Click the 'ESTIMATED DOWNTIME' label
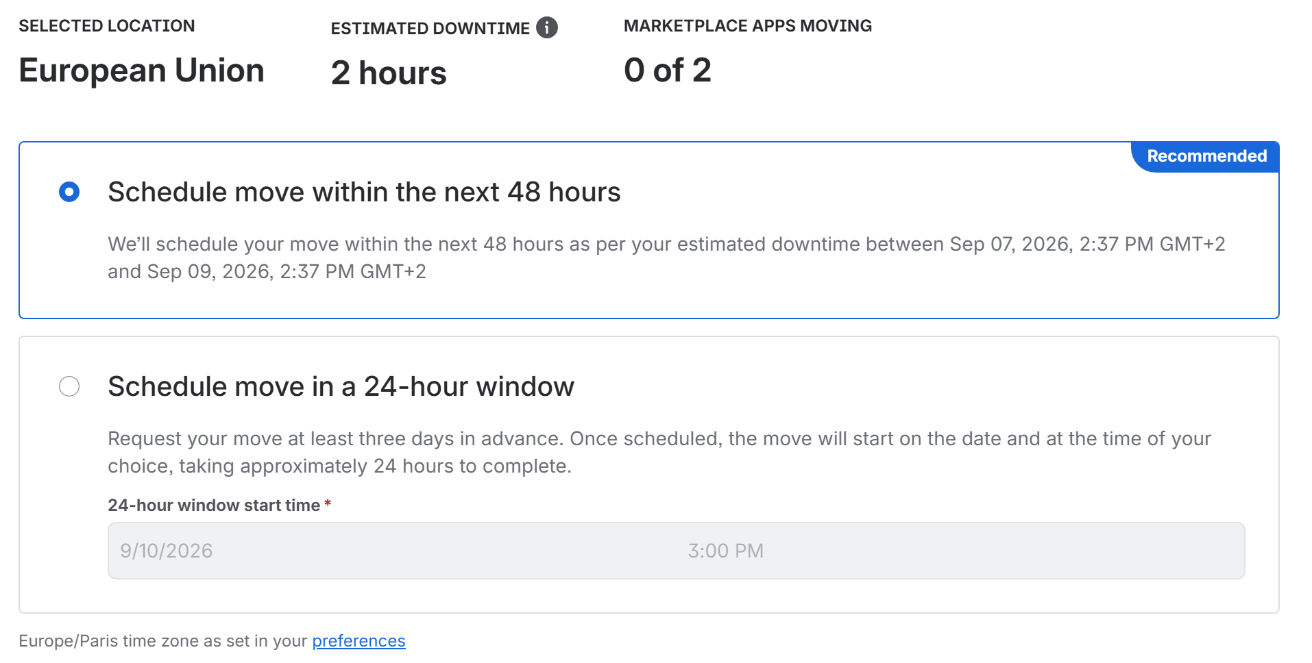 [430, 29]
